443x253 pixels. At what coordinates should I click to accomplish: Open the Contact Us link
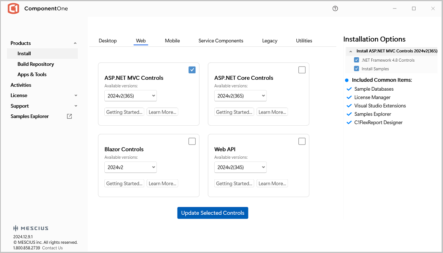point(52,248)
